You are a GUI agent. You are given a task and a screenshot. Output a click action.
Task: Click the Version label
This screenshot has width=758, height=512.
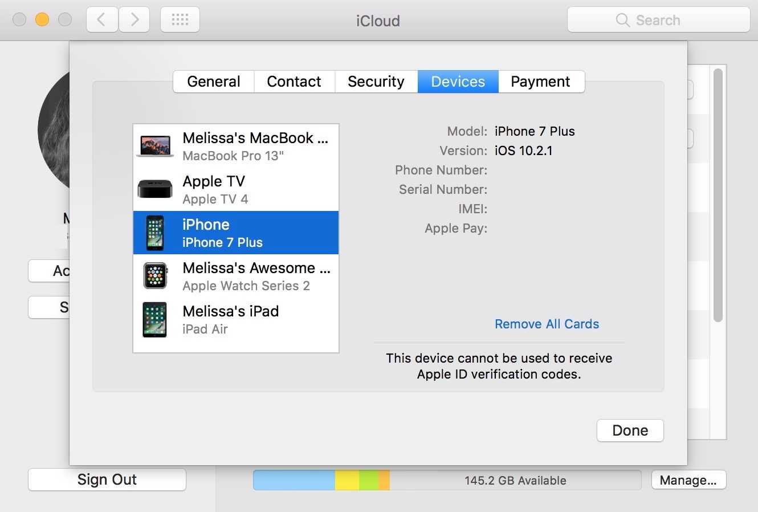[x=463, y=151]
